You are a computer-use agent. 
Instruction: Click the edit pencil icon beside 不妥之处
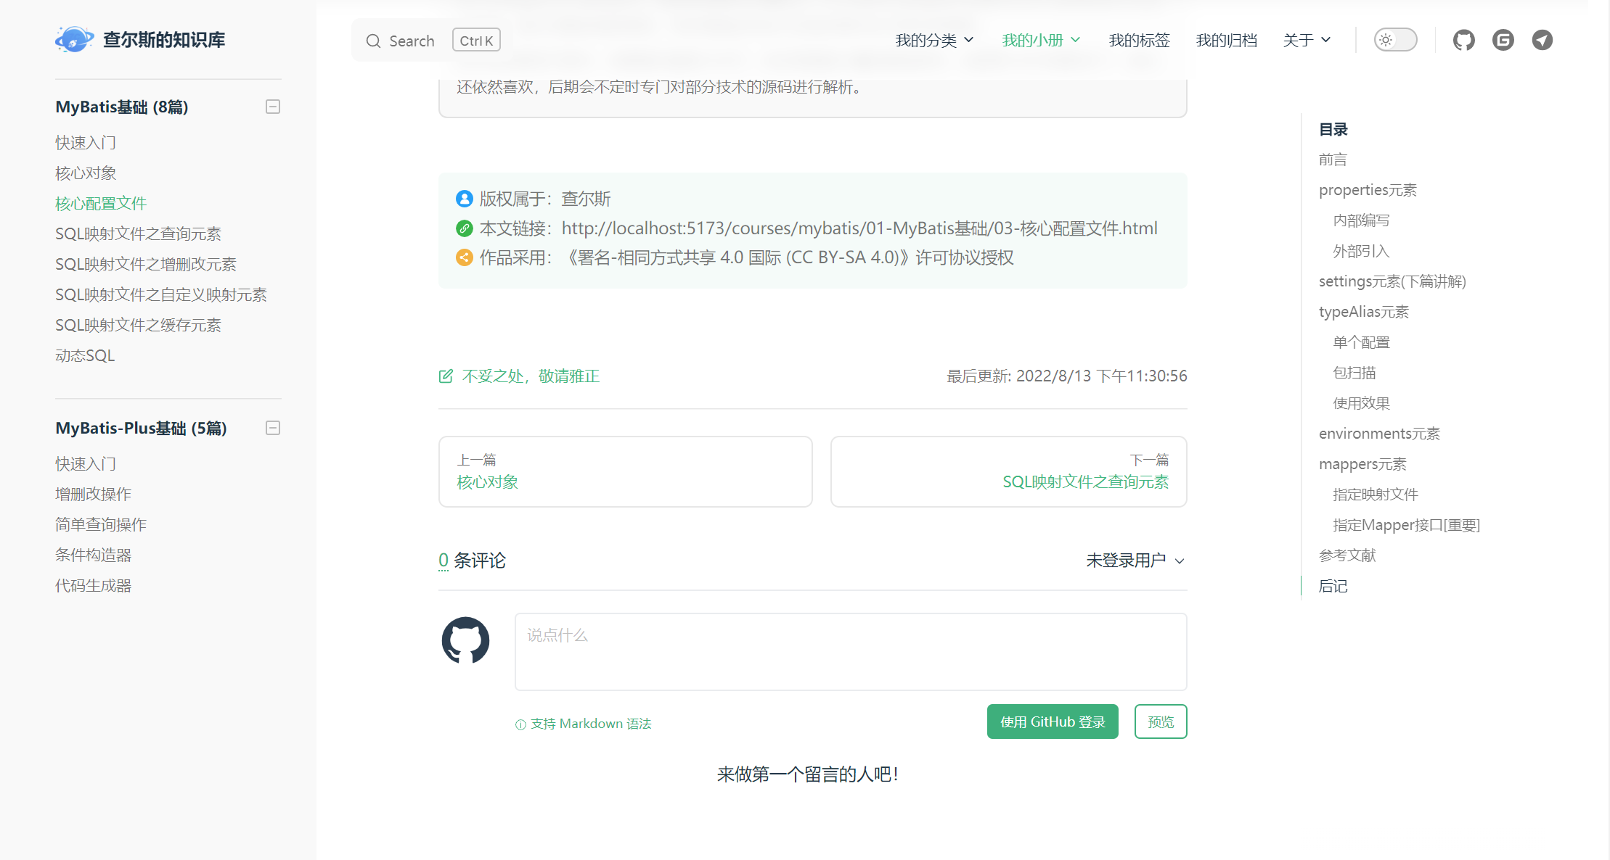(x=446, y=376)
